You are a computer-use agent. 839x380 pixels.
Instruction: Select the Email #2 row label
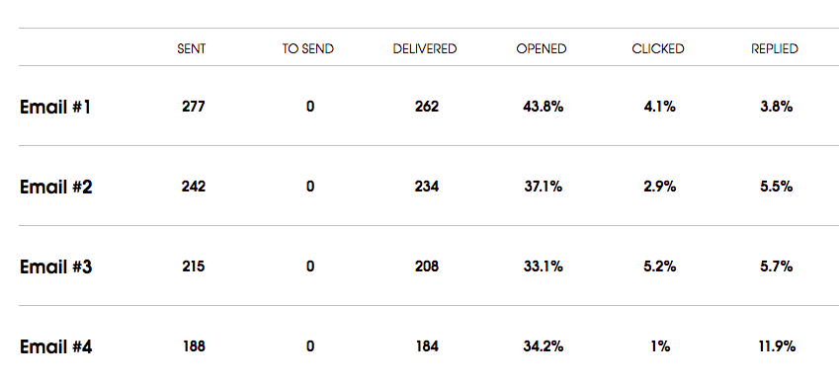pos(55,188)
